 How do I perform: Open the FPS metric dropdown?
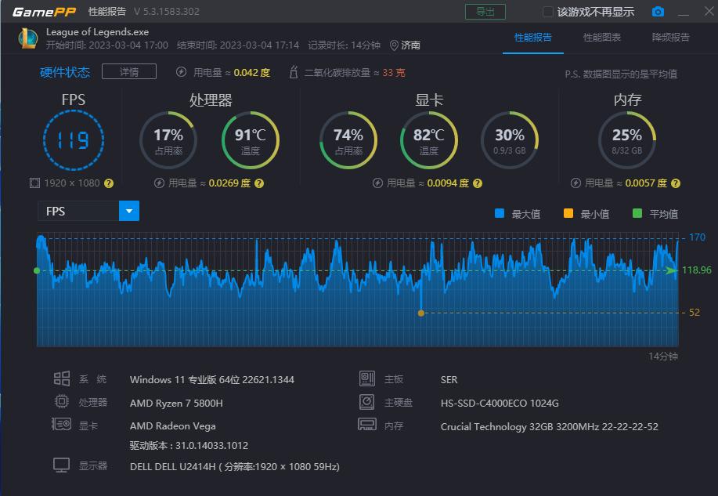coord(128,211)
